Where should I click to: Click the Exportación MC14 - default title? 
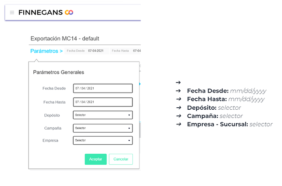coord(65,39)
